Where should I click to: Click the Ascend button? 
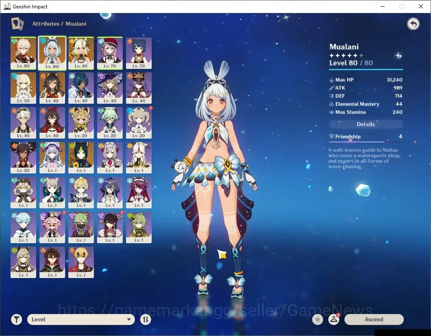click(x=374, y=320)
